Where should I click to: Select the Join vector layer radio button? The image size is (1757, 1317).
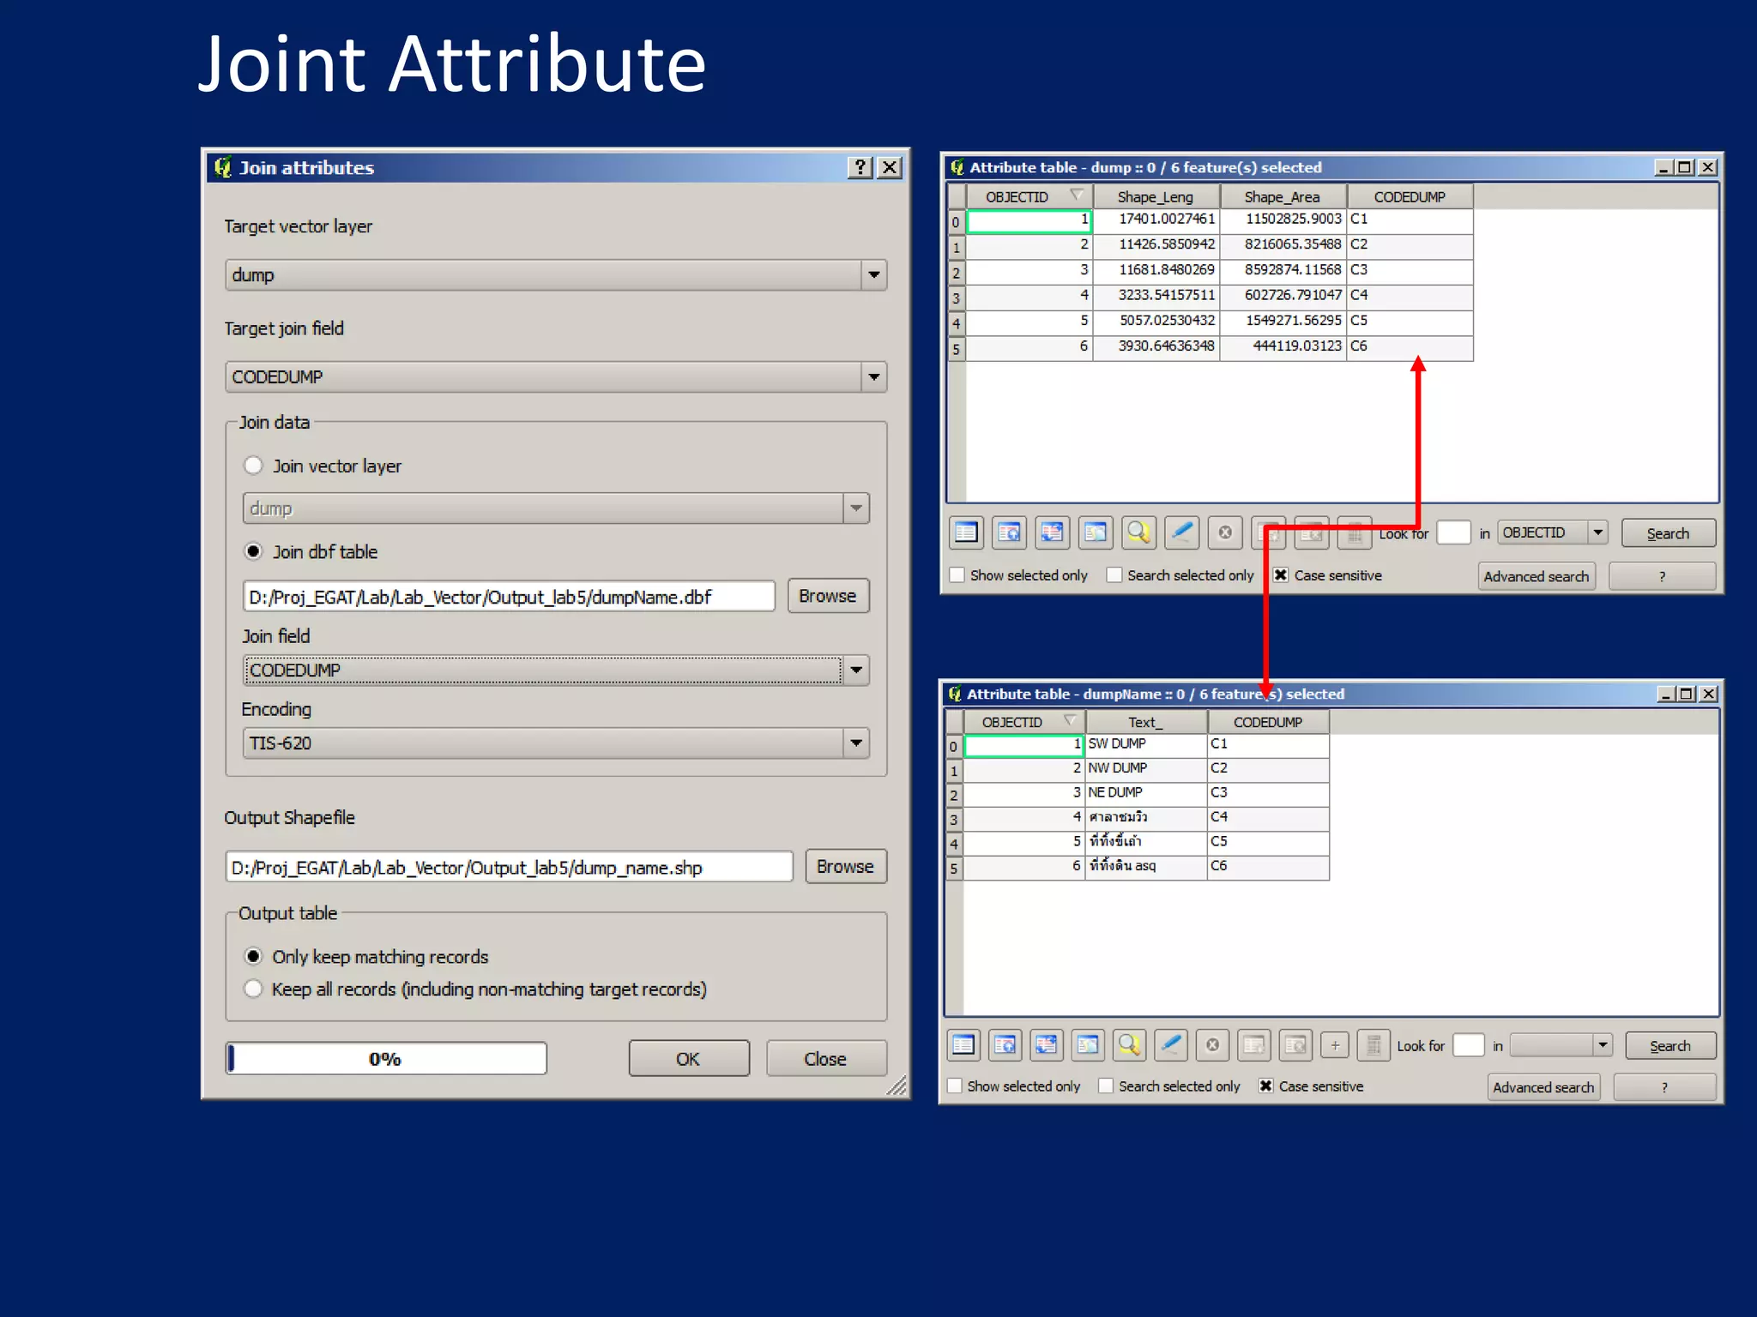coord(253,466)
